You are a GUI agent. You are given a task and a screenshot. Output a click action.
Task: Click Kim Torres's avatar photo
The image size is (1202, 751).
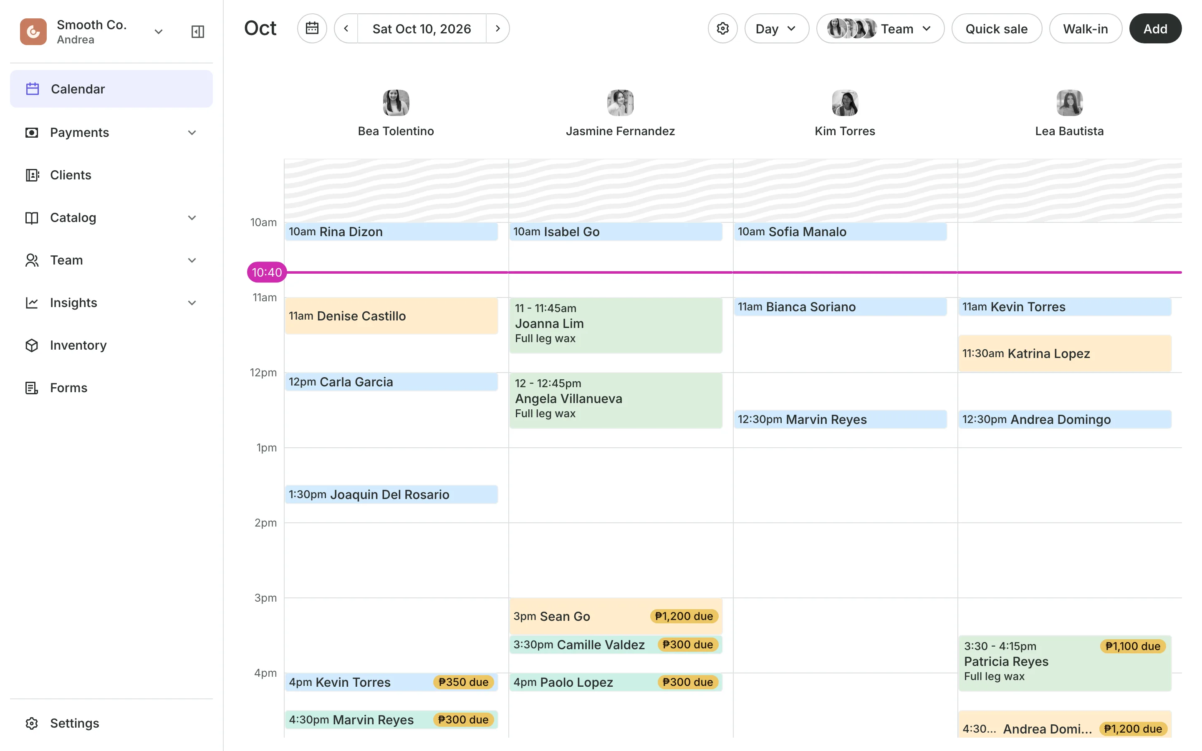click(845, 103)
